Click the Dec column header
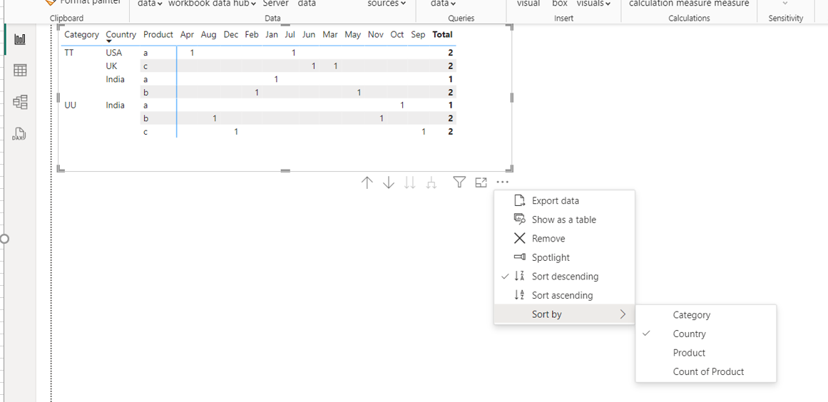The image size is (828, 402). click(x=231, y=35)
